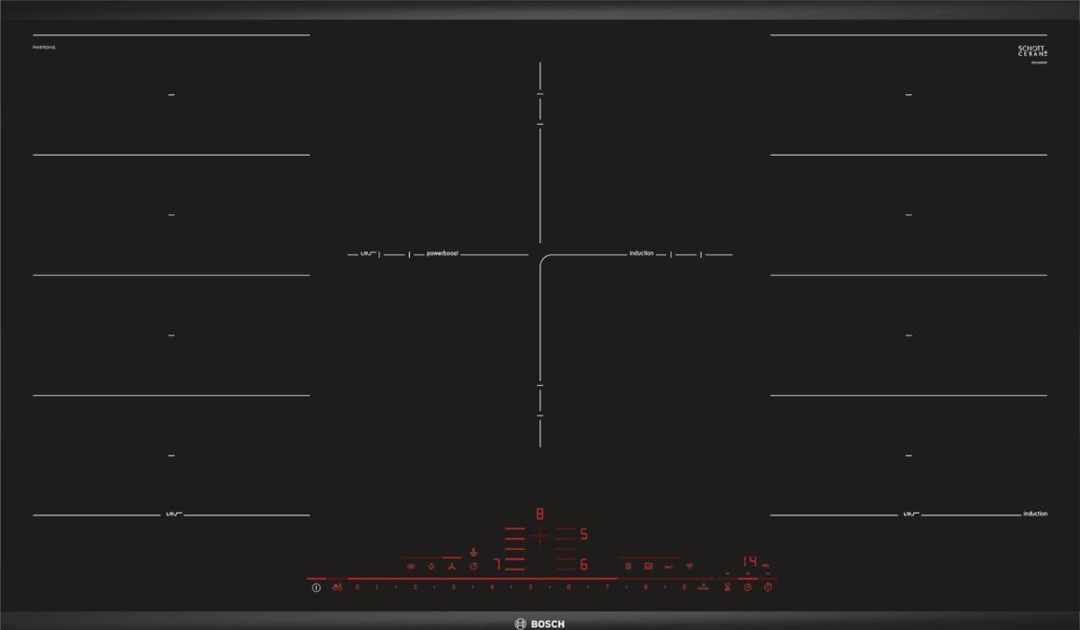Viewport: 1080px width, 630px height.
Task: Tap the timer display showing 14
Action: (750, 562)
